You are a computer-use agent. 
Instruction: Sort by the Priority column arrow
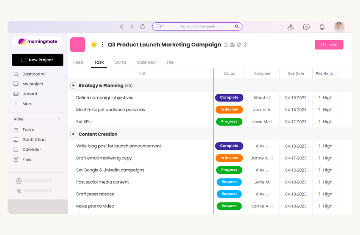332,73
